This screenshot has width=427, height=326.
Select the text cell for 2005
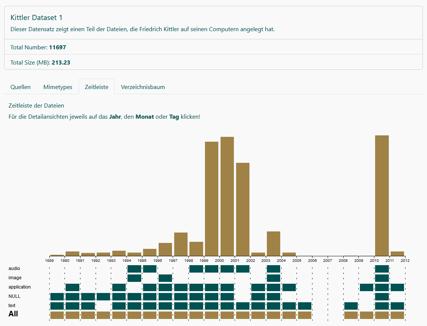304,306
